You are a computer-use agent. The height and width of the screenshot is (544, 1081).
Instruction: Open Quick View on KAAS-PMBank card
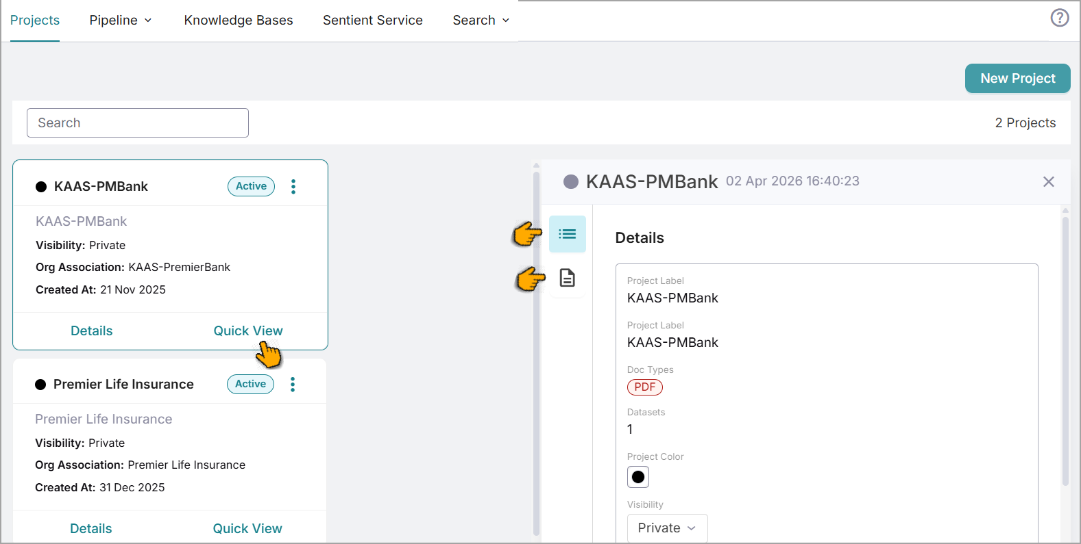pos(248,331)
